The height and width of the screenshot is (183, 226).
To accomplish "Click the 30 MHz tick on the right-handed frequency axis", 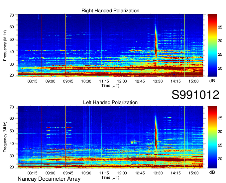I will click(12, 64).
